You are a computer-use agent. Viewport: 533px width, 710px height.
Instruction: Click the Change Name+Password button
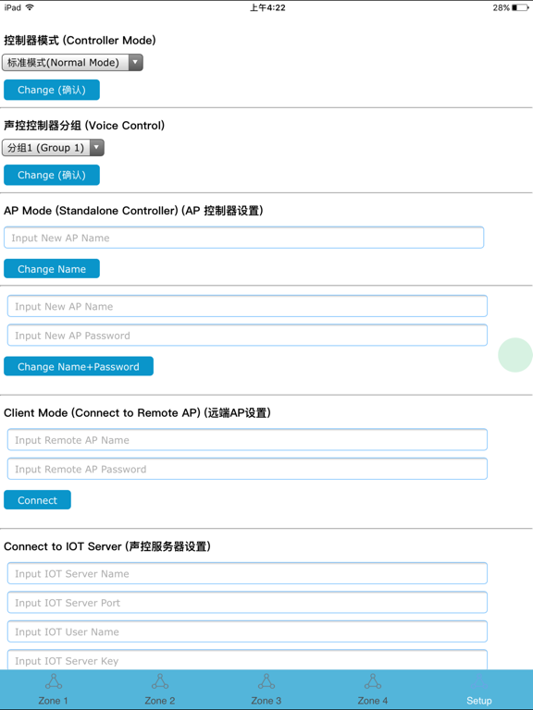click(x=79, y=366)
